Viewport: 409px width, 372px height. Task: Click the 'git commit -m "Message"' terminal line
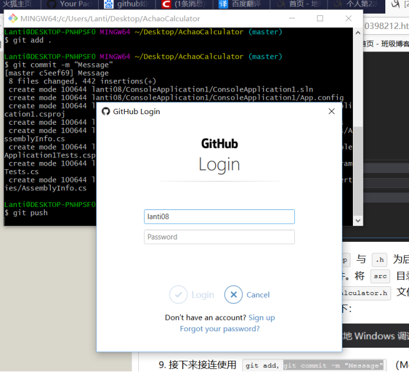point(59,64)
